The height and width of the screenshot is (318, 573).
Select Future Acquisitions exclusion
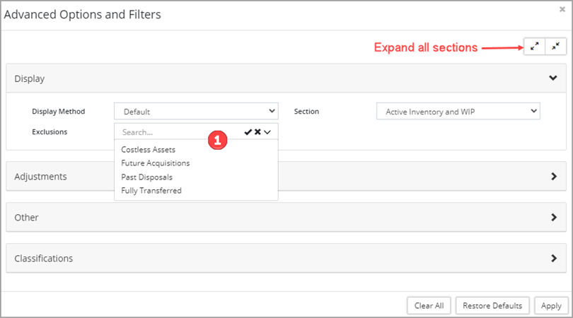click(156, 163)
